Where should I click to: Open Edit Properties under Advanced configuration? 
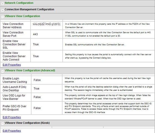12,117
